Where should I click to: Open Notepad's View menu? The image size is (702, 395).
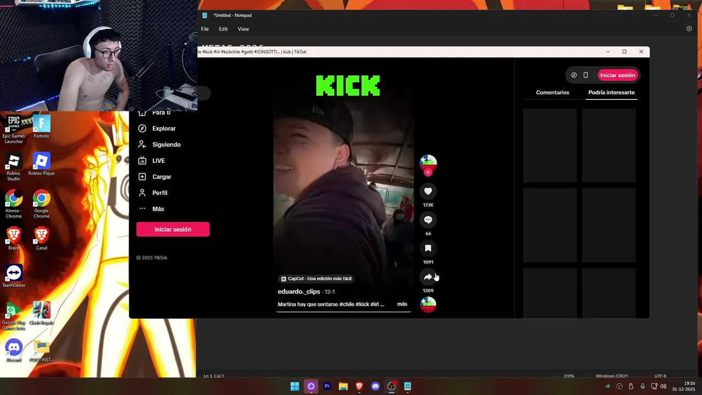click(x=244, y=29)
